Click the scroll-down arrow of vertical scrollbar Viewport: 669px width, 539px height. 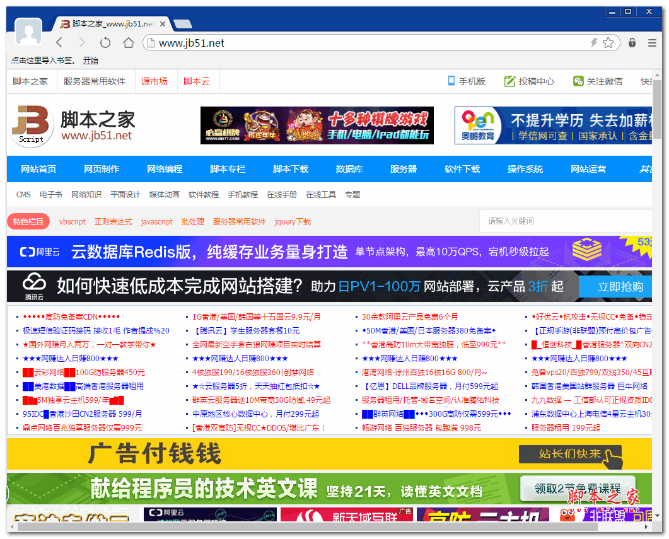(x=657, y=516)
